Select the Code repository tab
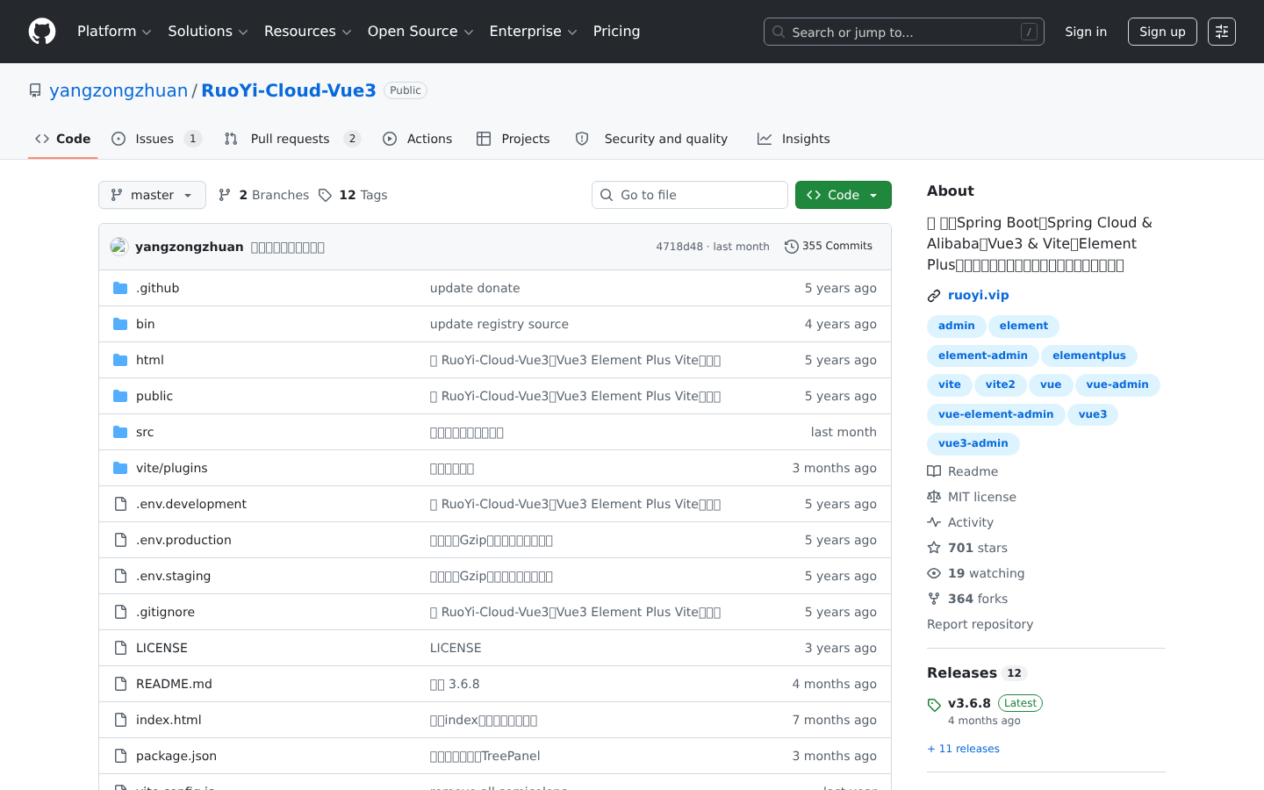This screenshot has width=1264, height=790. 62,139
